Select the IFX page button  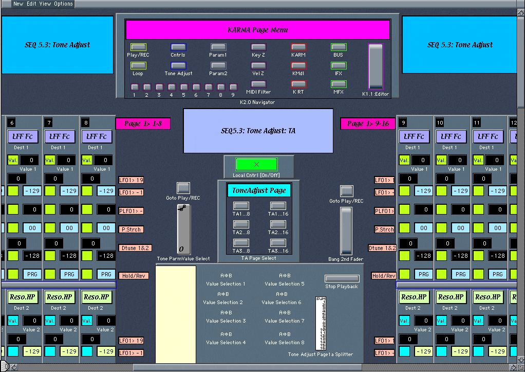tap(339, 66)
